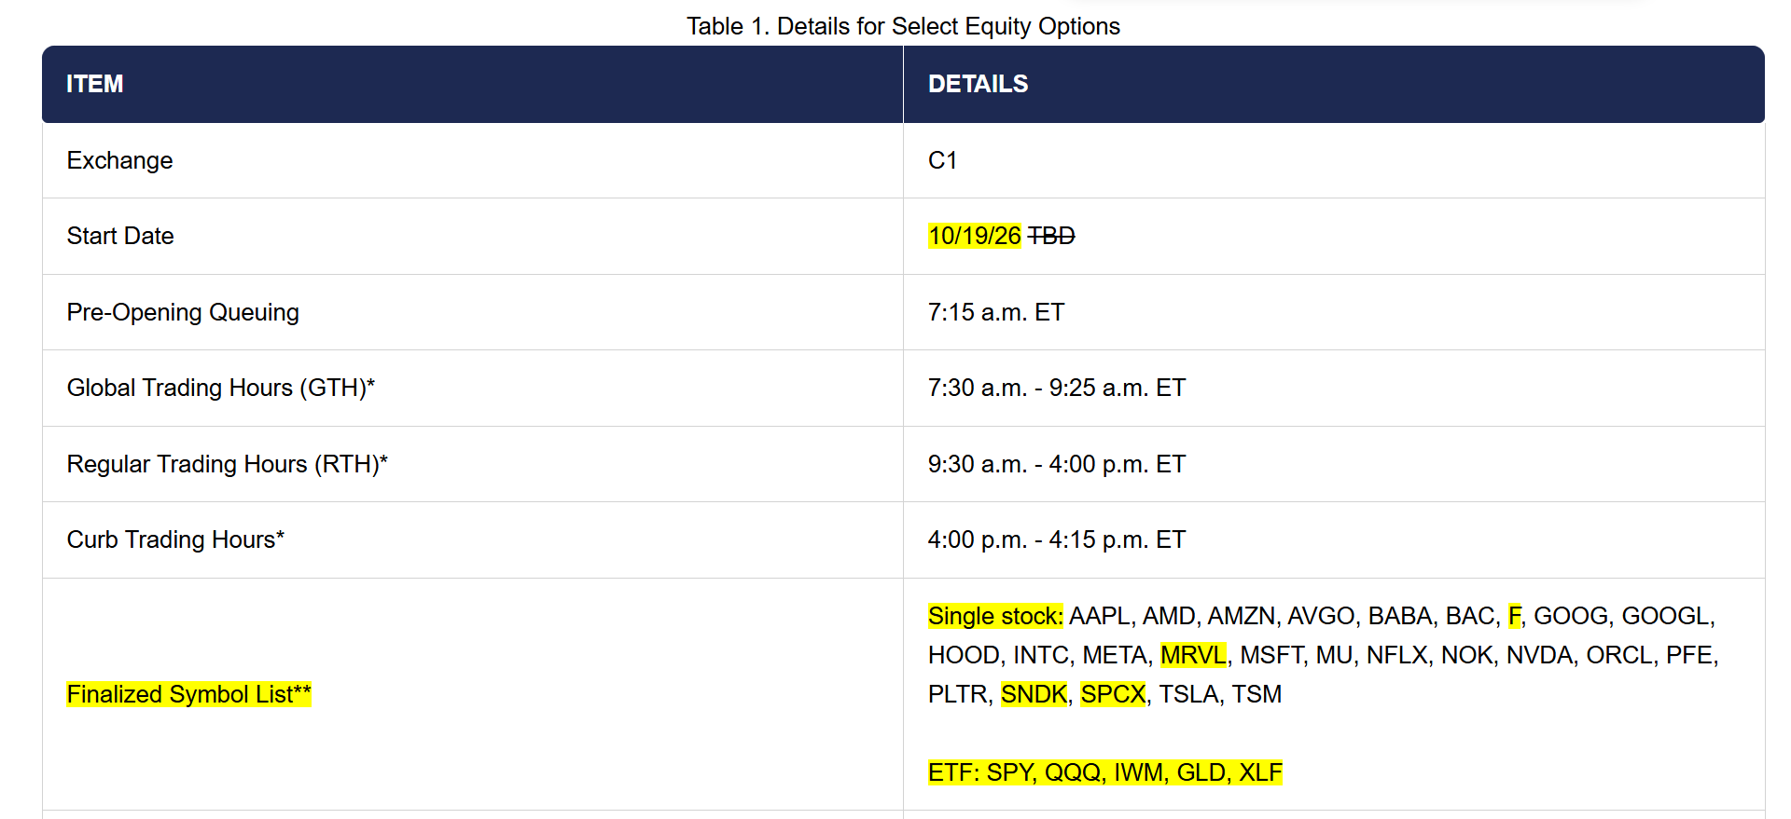Click the ITEM column header

coord(94,84)
